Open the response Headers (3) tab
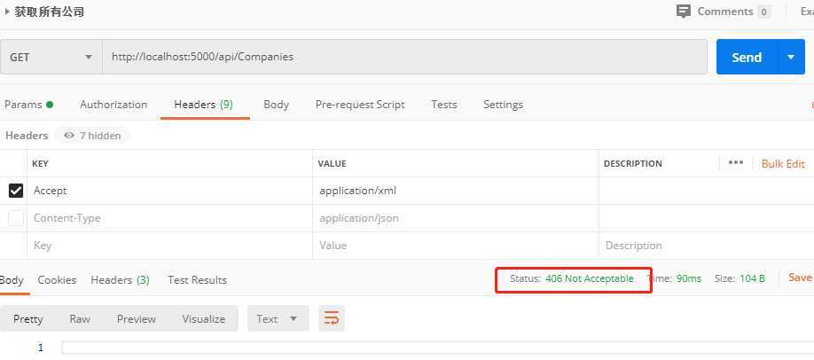814x360 pixels. [x=120, y=280]
